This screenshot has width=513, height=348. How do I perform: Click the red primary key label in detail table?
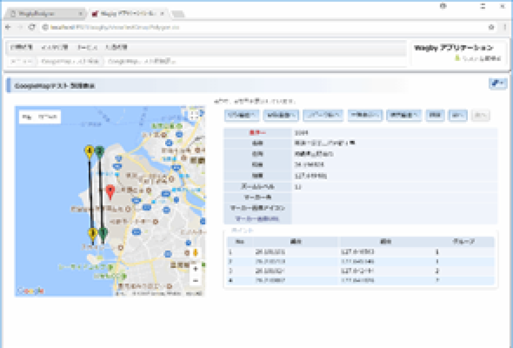tap(258, 133)
